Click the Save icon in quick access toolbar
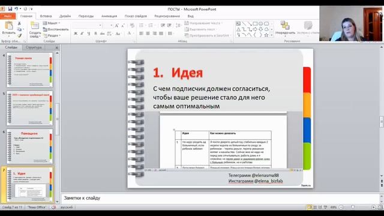 [x=10, y=9]
